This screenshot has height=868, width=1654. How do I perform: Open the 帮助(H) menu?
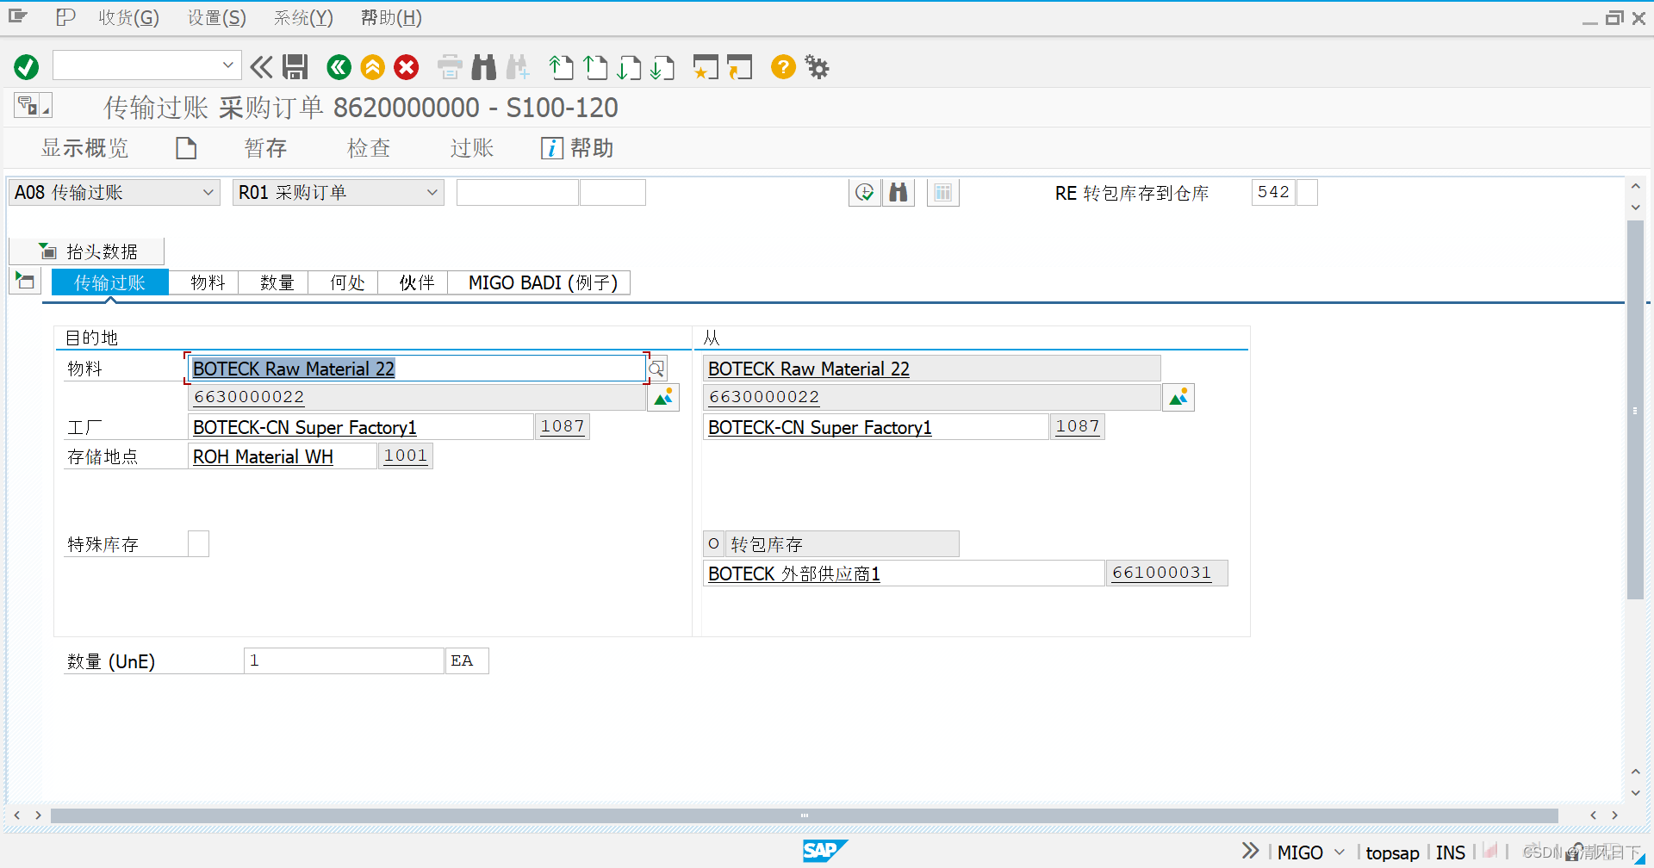(391, 17)
